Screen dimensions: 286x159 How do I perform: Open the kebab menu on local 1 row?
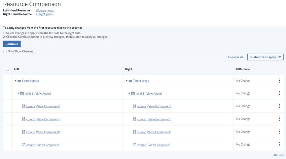pos(279,93)
